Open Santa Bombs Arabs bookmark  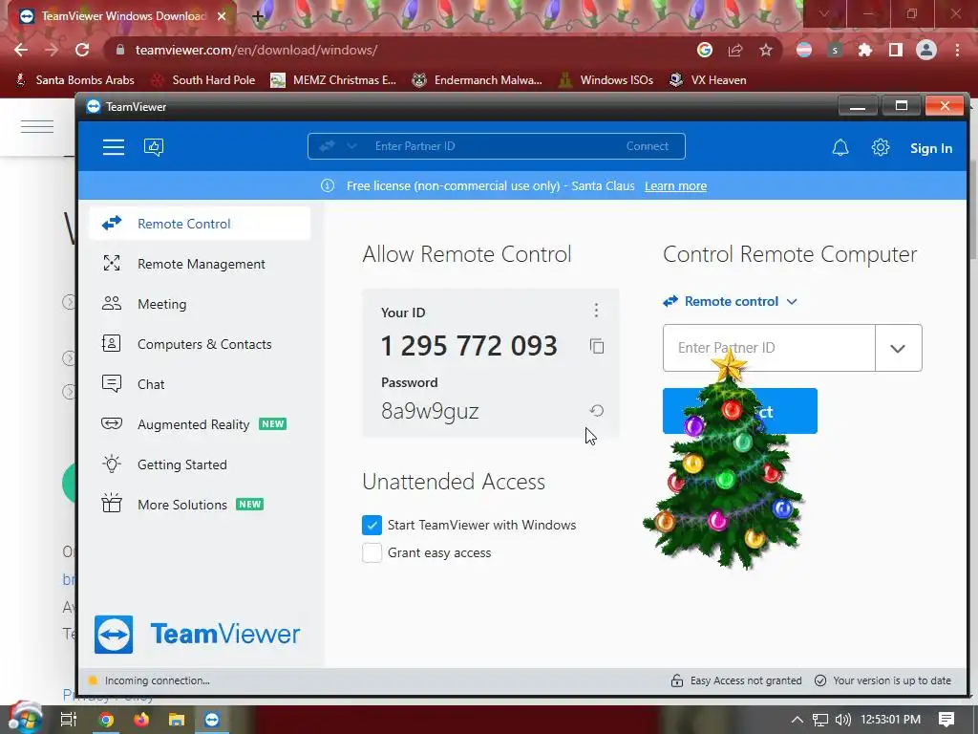[x=74, y=80]
